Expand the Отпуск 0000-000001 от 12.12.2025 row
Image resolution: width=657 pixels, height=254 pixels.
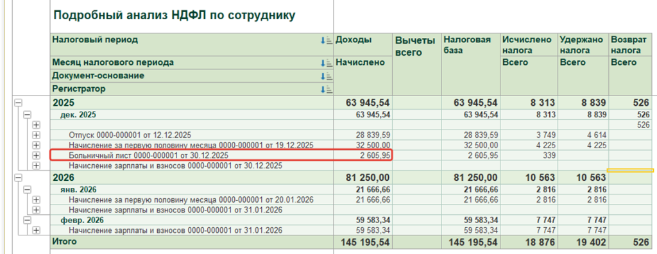click(36, 135)
